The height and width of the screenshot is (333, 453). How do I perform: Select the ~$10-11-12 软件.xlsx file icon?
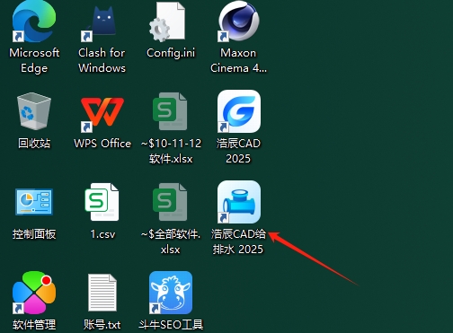tap(170, 111)
